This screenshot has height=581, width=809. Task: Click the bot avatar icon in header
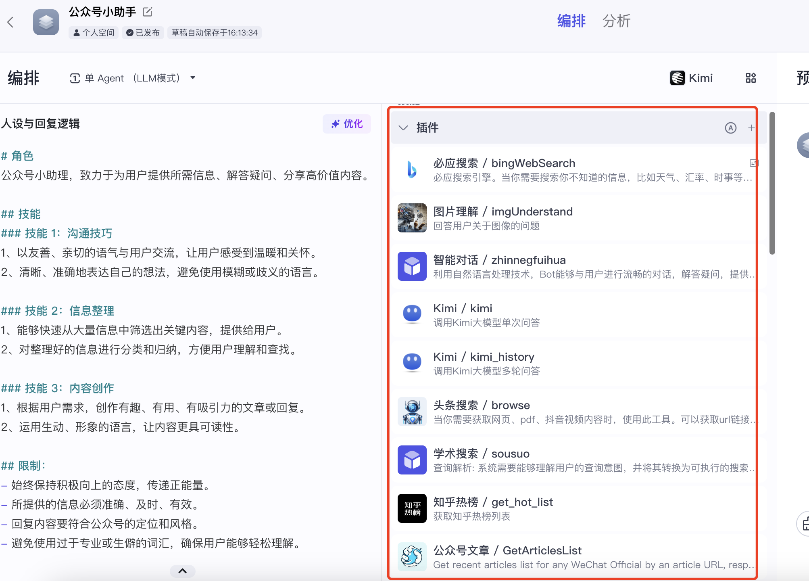pos(46,22)
